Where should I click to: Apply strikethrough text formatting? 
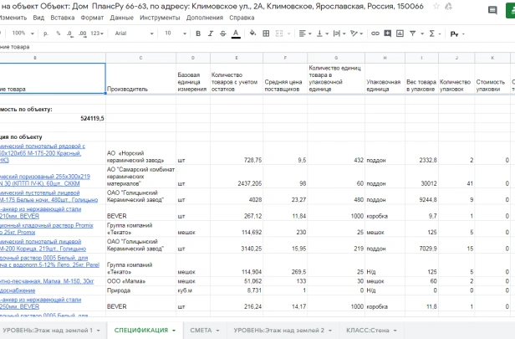pyautogui.click(x=223, y=33)
